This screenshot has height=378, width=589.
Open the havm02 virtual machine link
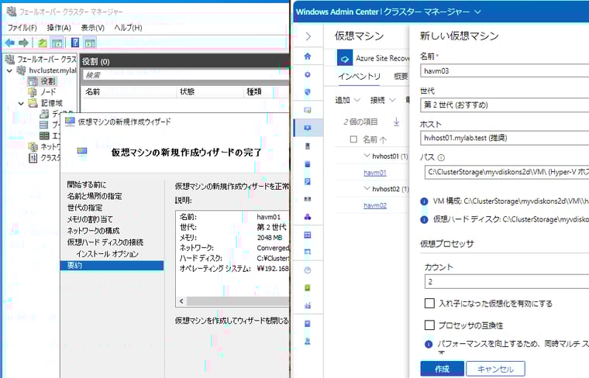pos(375,205)
